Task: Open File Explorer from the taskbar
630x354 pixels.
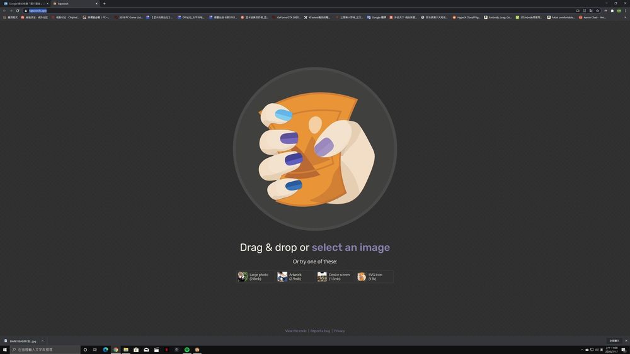Action: (x=126, y=350)
